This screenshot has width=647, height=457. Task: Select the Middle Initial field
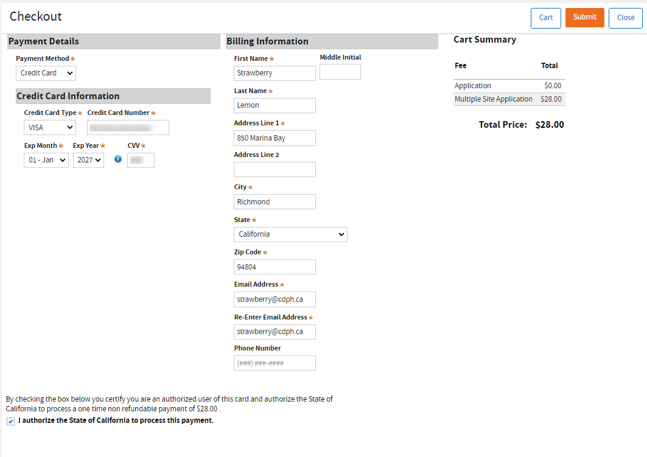pos(340,72)
